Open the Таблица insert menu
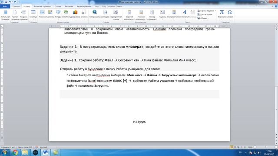 coord(33,15)
